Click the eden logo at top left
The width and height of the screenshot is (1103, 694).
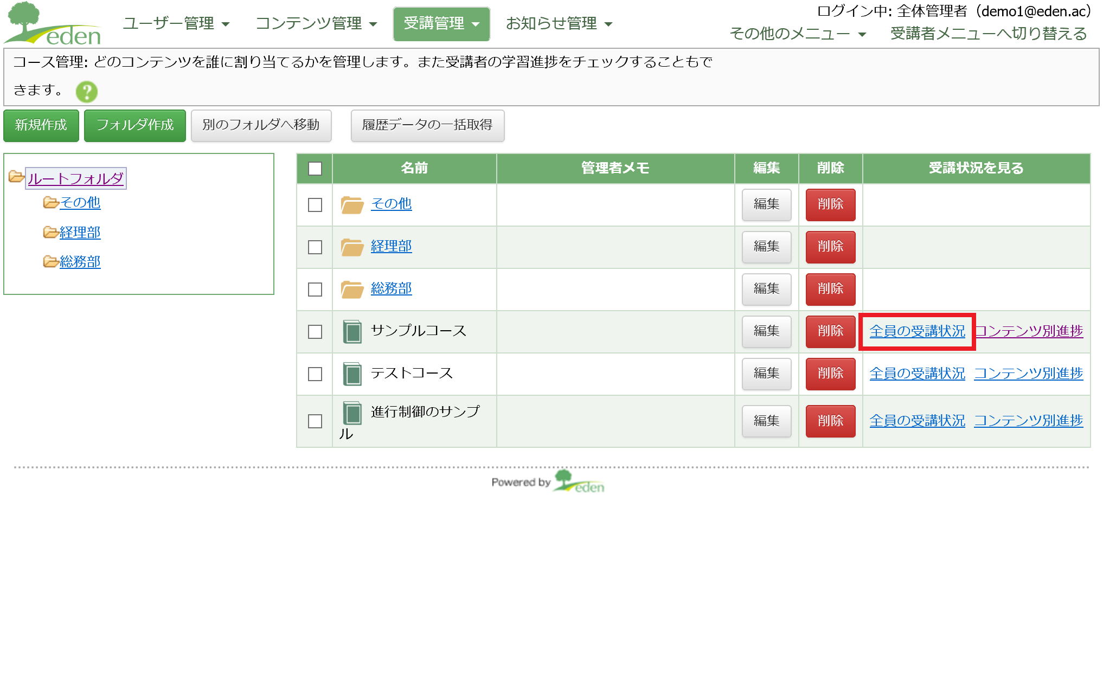pyautogui.click(x=53, y=25)
